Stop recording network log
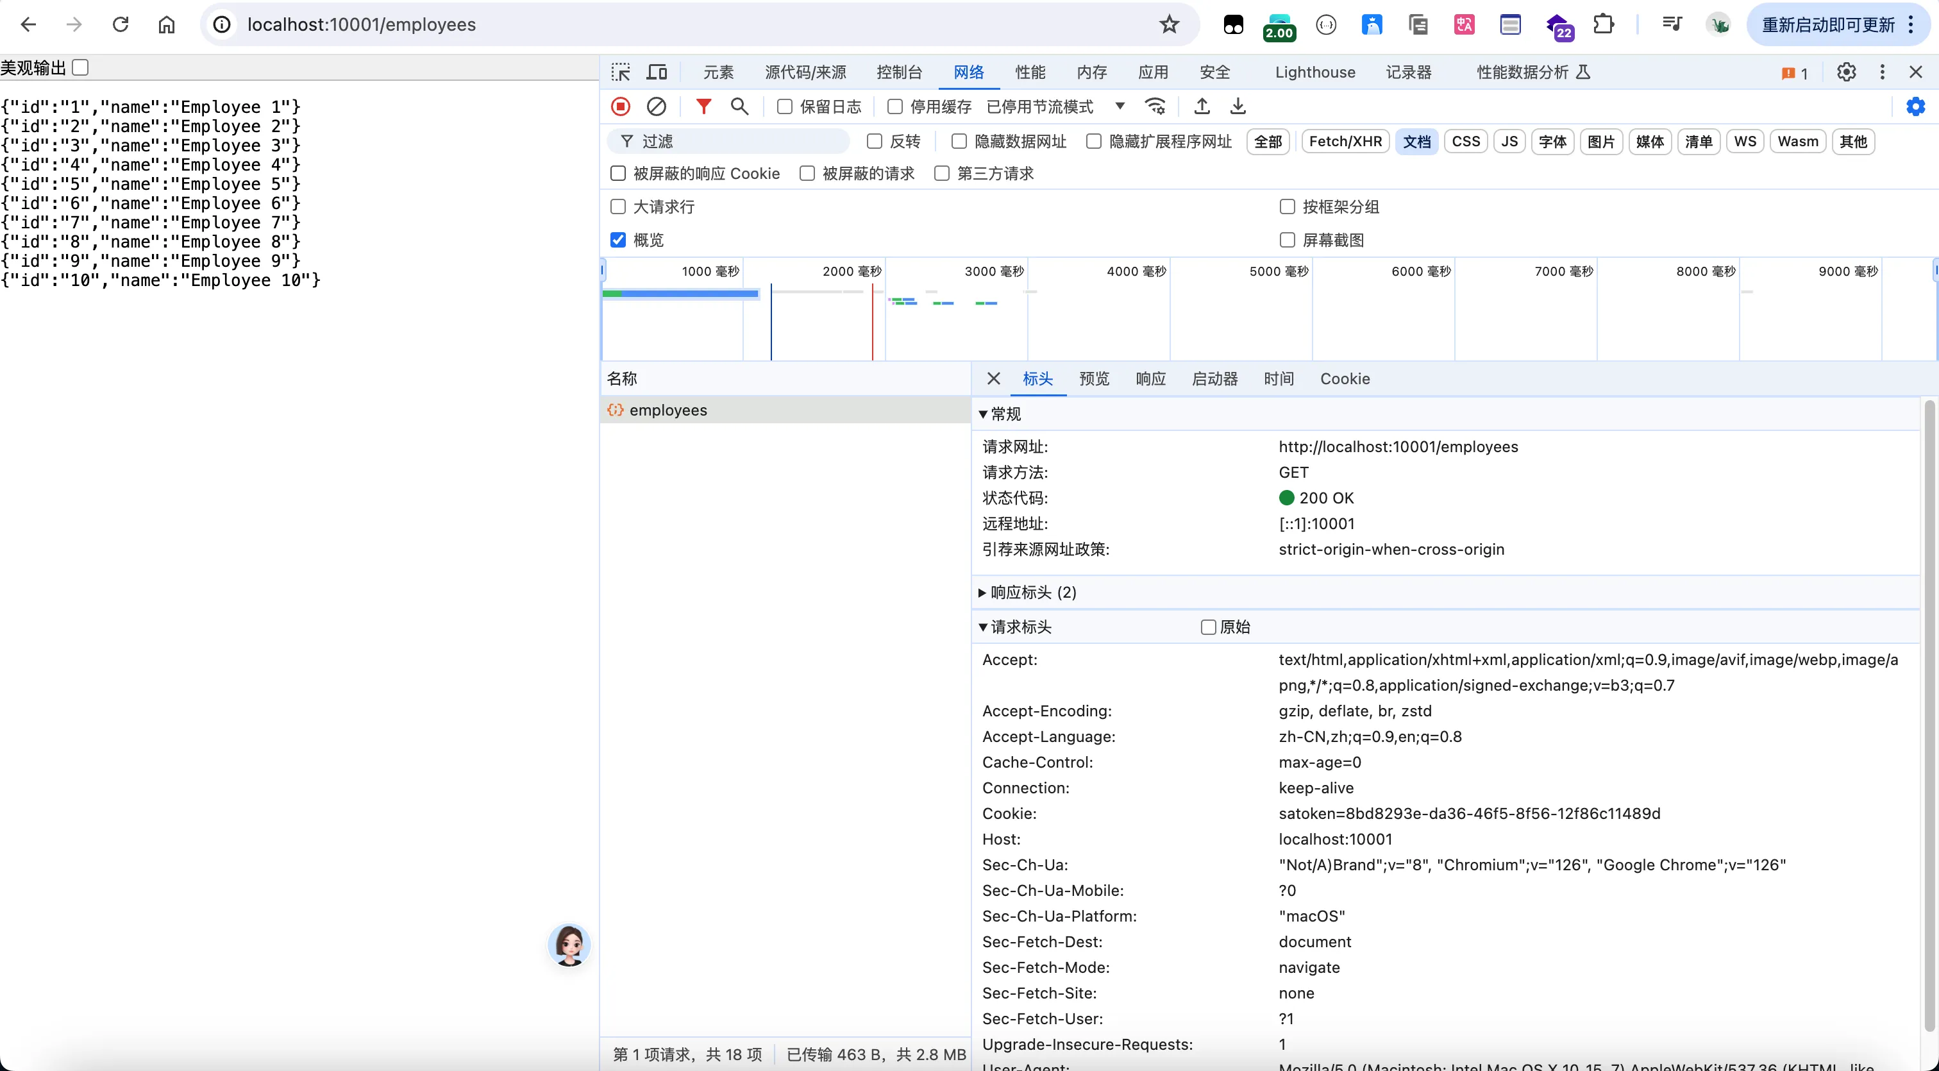The height and width of the screenshot is (1071, 1939). pos(621,106)
